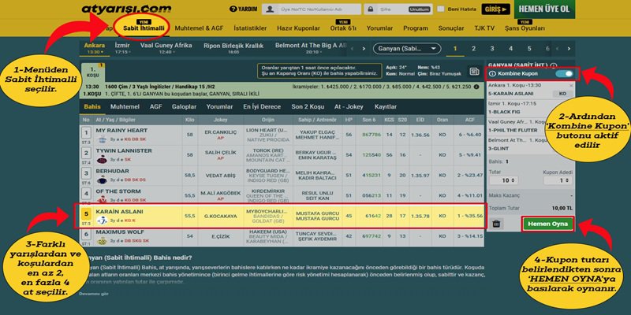Viewport: 631px width, 315px height.
Task: Select horse number 1 bet box
Action: coord(86,132)
